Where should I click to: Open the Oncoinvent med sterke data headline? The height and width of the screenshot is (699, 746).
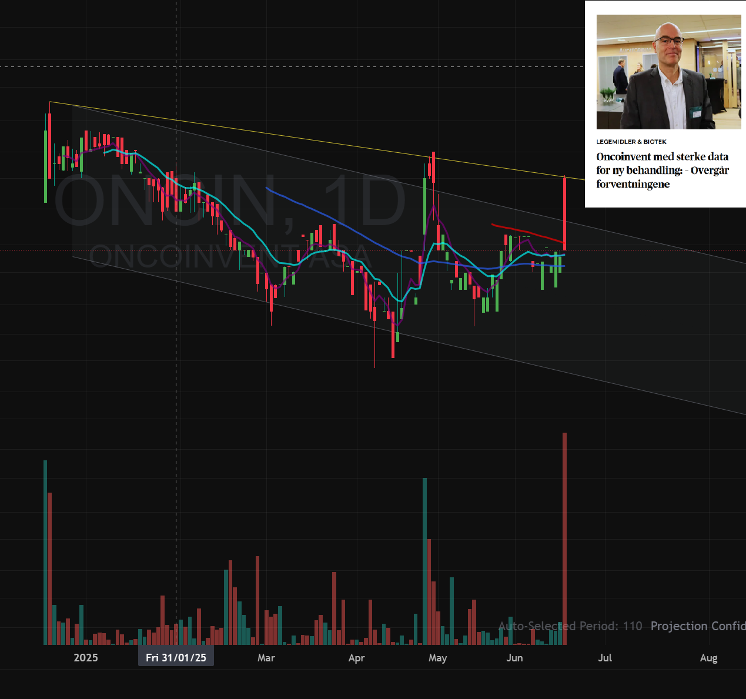663,170
